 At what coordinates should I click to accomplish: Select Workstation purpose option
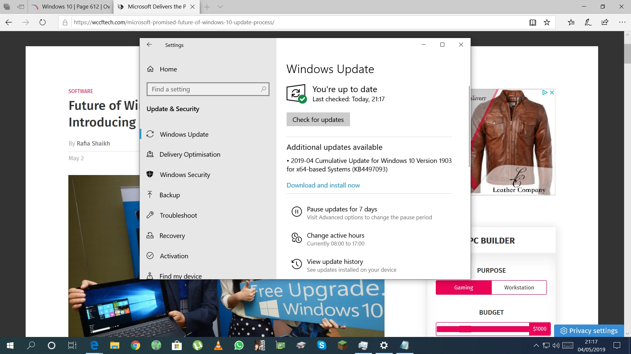(519, 287)
